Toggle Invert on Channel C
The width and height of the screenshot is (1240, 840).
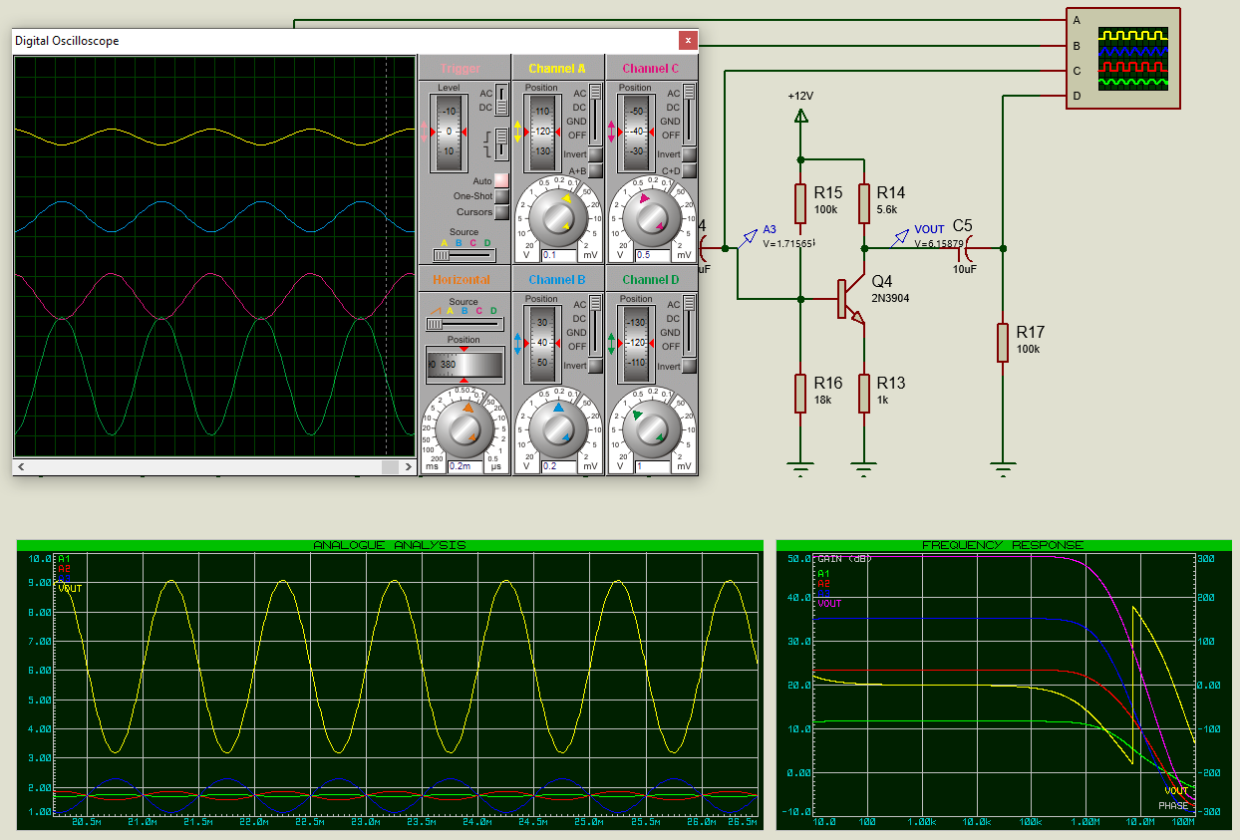(689, 154)
